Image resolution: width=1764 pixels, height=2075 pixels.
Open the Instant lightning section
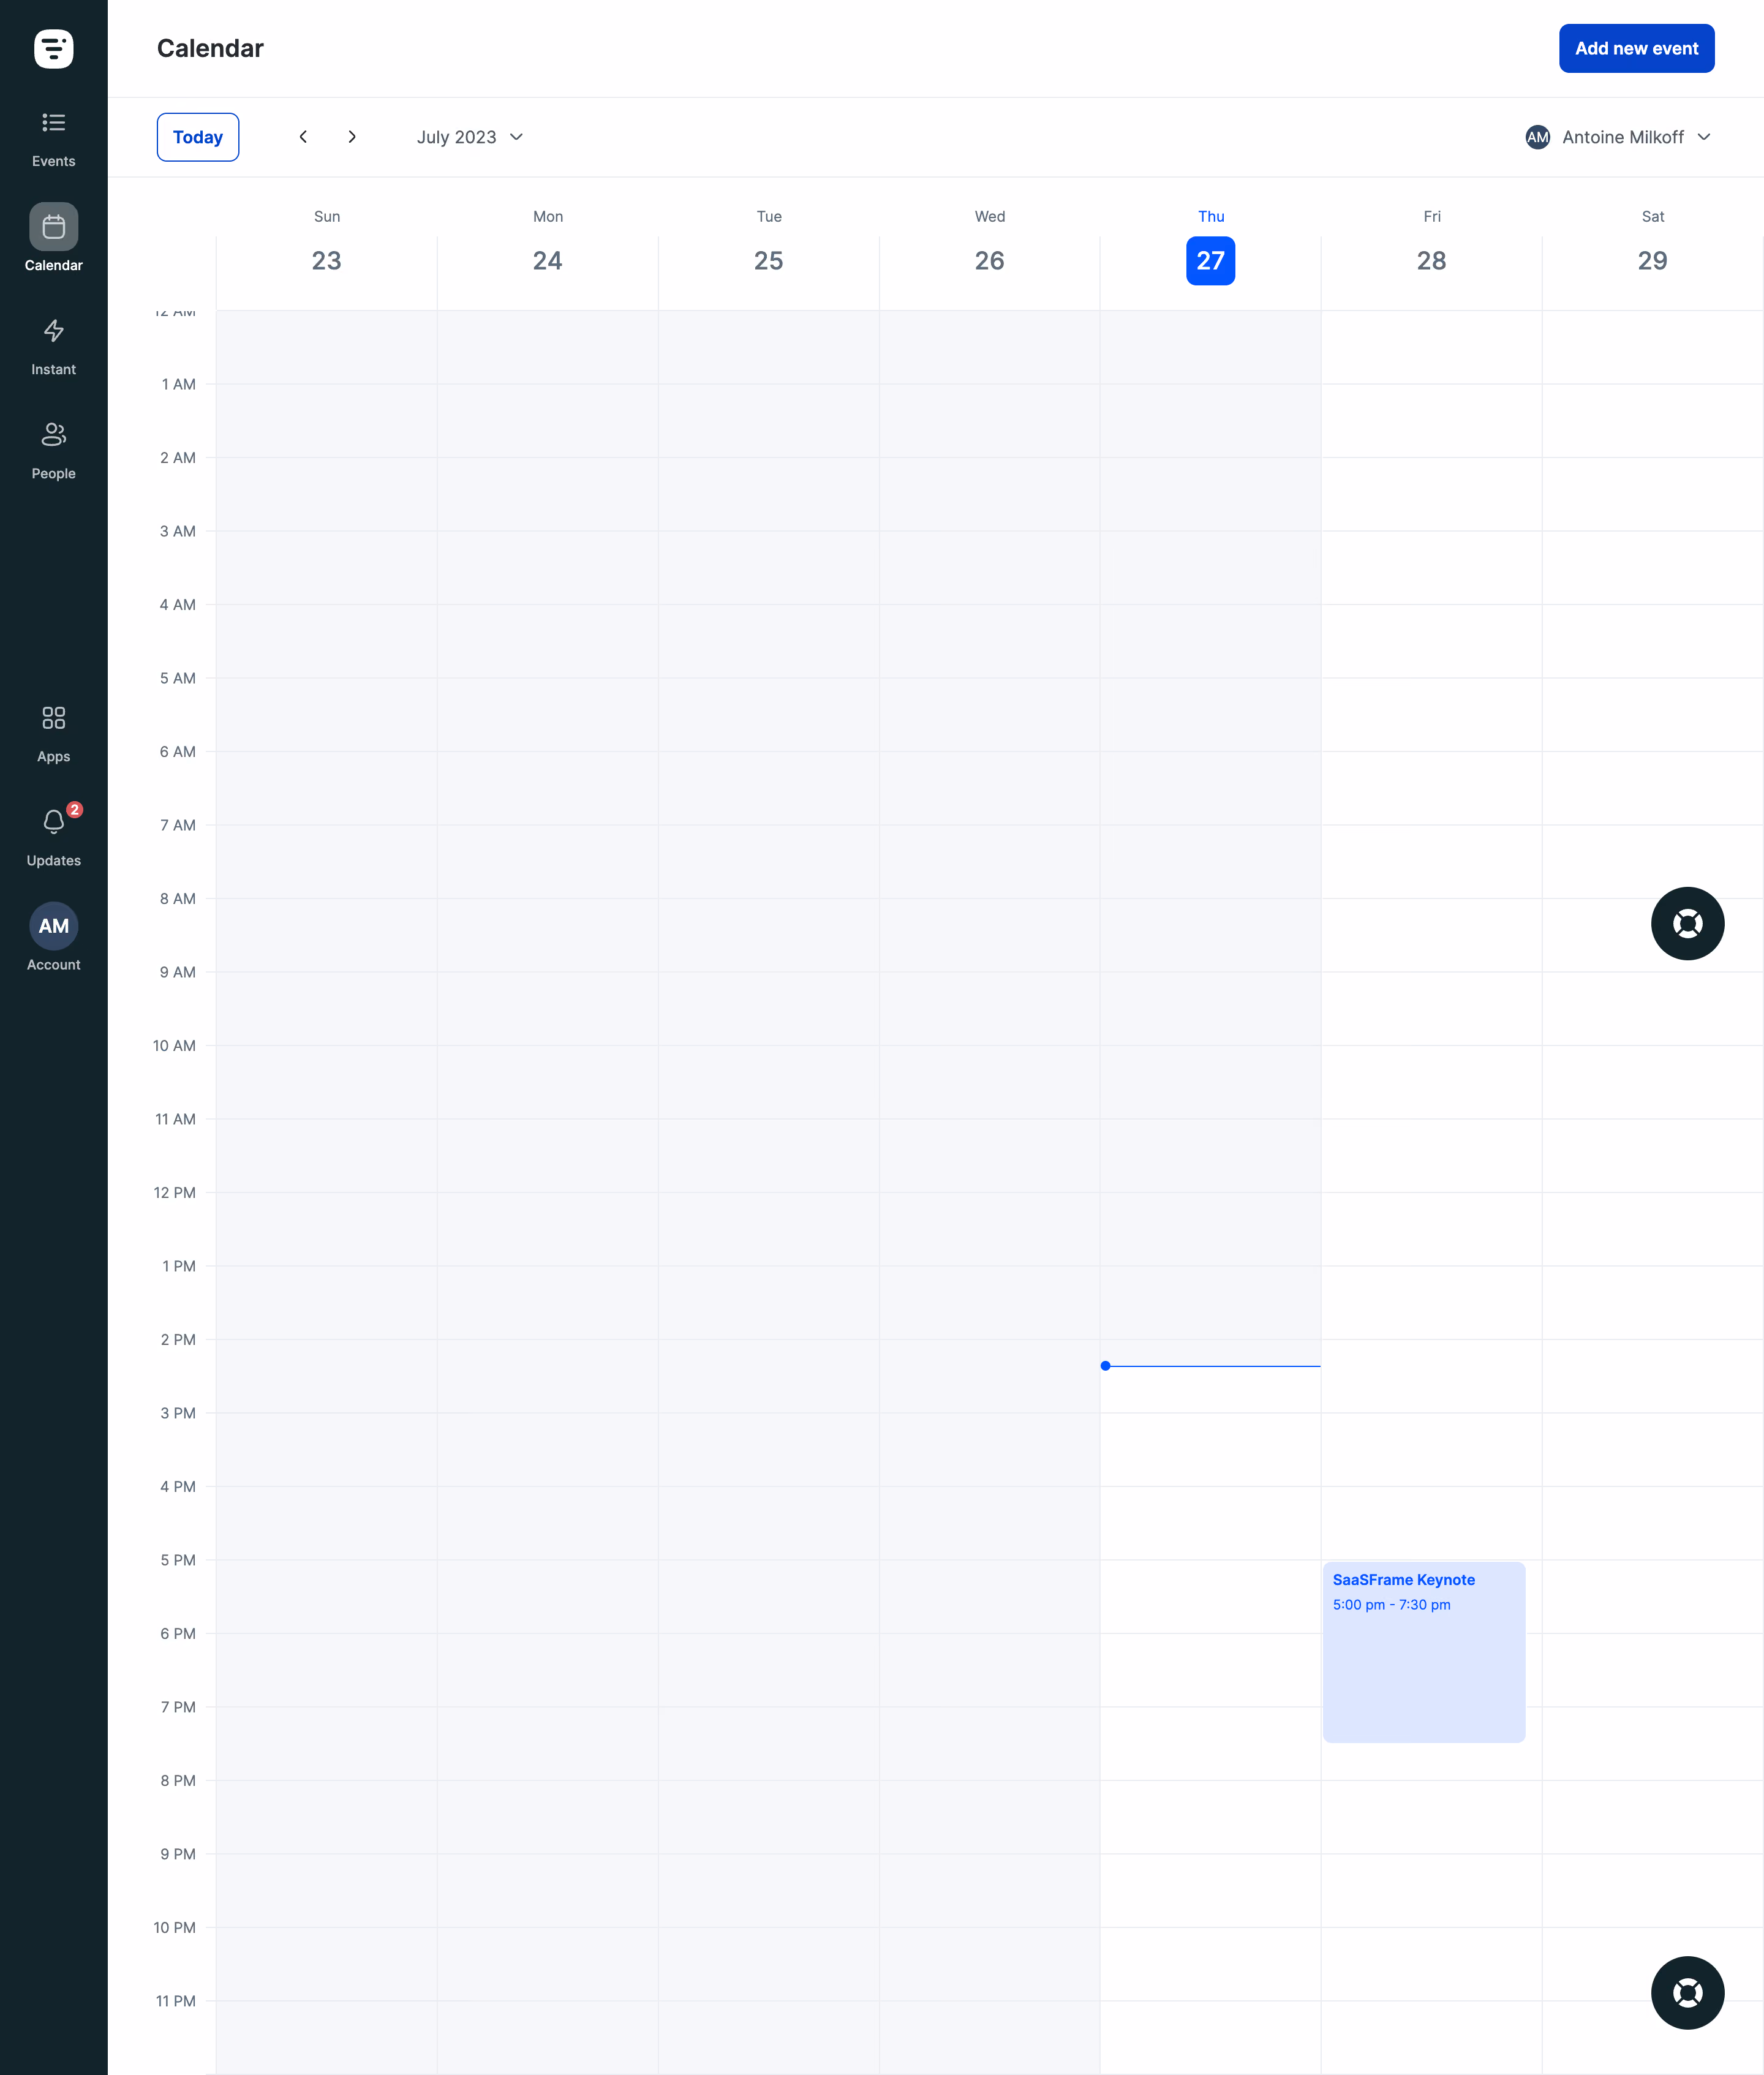(x=53, y=346)
